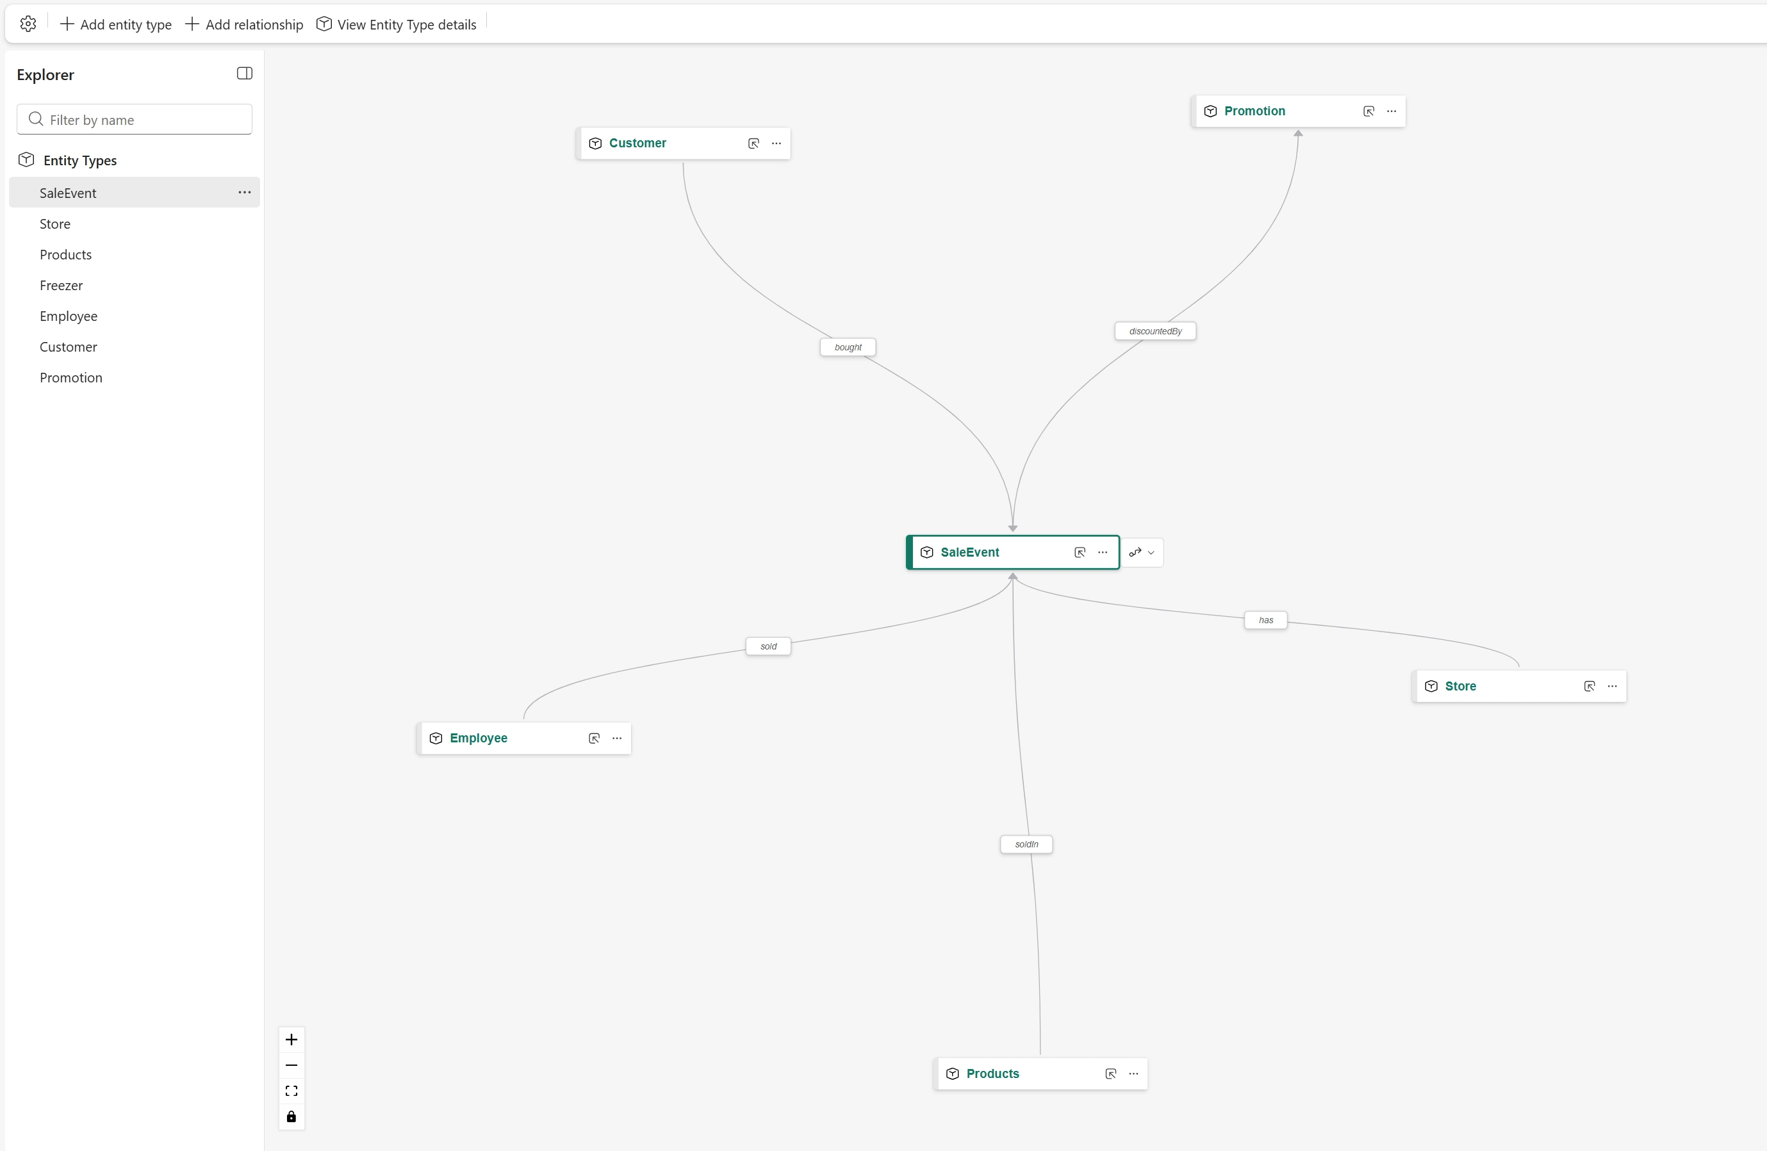Select Products in the Explorer list
1767x1151 pixels.
135,254
